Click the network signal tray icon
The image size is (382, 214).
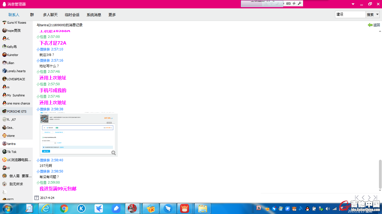pos(334,208)
